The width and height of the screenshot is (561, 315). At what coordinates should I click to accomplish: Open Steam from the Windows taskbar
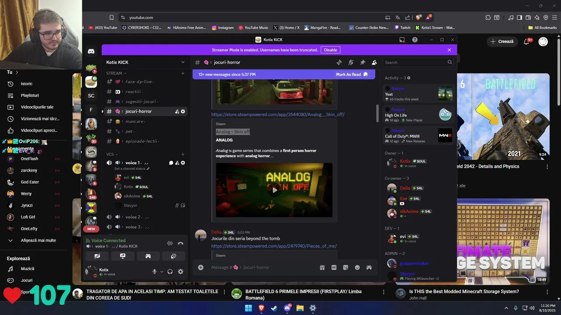pyautogui.click(x=274, y=308)
